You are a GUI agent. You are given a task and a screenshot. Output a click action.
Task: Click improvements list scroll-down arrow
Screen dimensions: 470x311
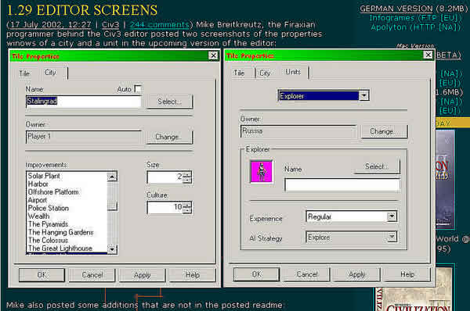(x=112, y=248)
